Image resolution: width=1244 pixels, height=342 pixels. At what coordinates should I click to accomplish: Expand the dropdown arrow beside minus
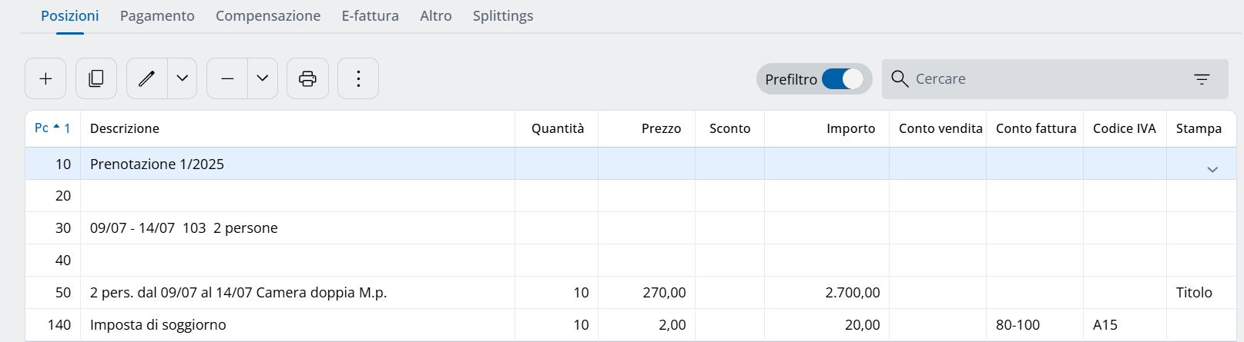[x=263, y=78]
